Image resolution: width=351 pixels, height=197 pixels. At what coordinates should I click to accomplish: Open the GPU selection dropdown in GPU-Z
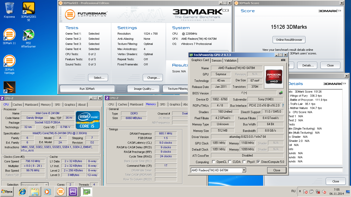click(244, 170)
